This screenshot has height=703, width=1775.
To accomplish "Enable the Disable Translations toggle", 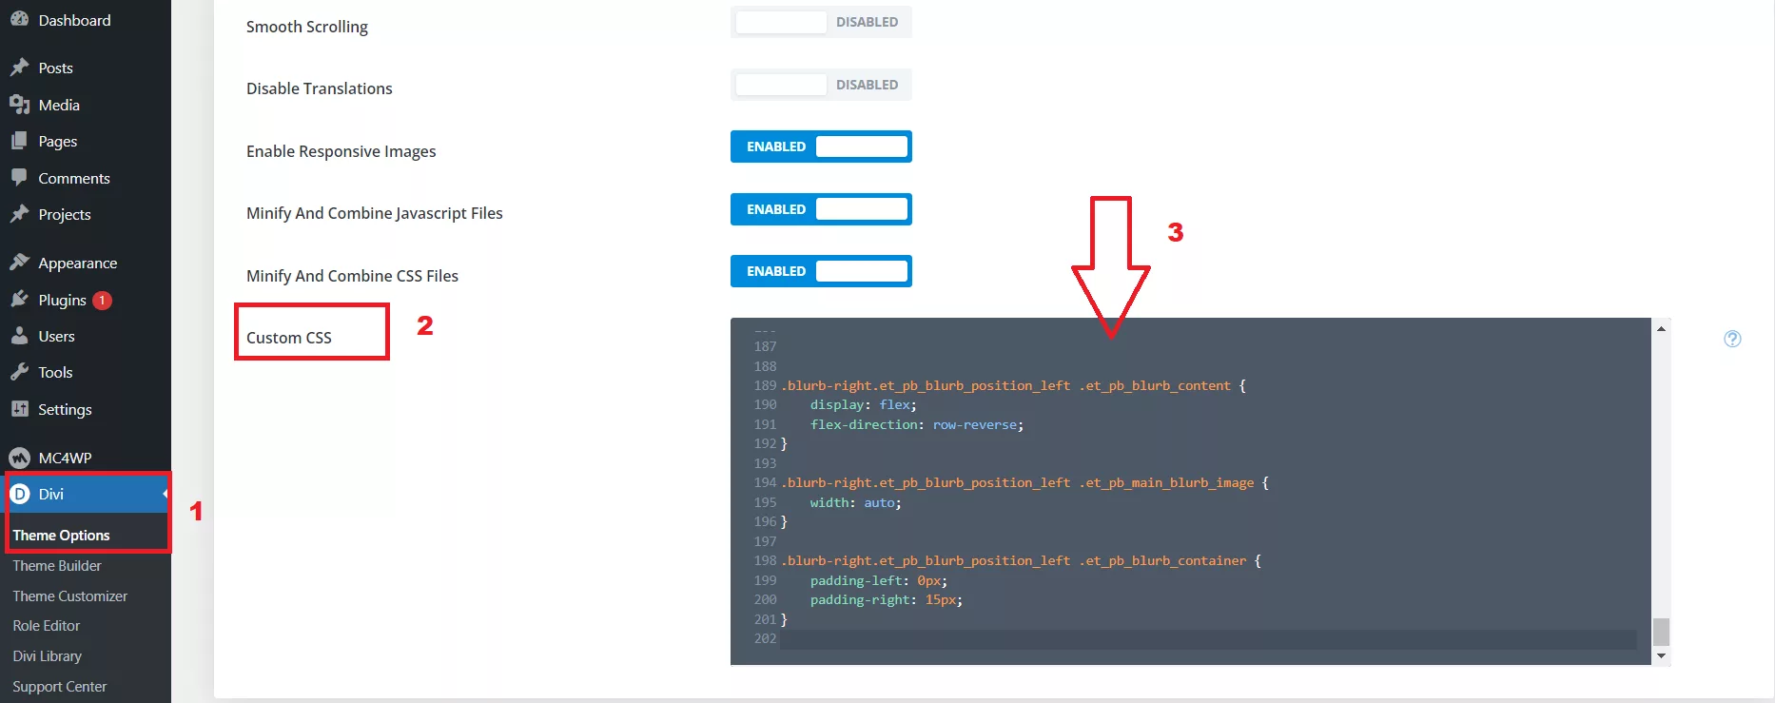I will point(821,85).
